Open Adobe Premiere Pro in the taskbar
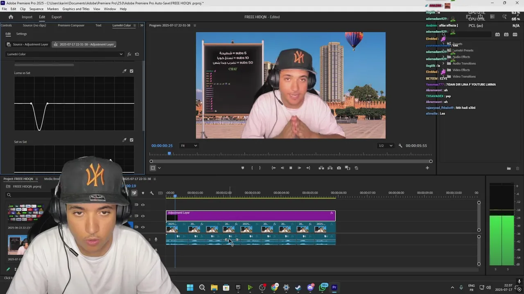 click(x=334, y=287)
